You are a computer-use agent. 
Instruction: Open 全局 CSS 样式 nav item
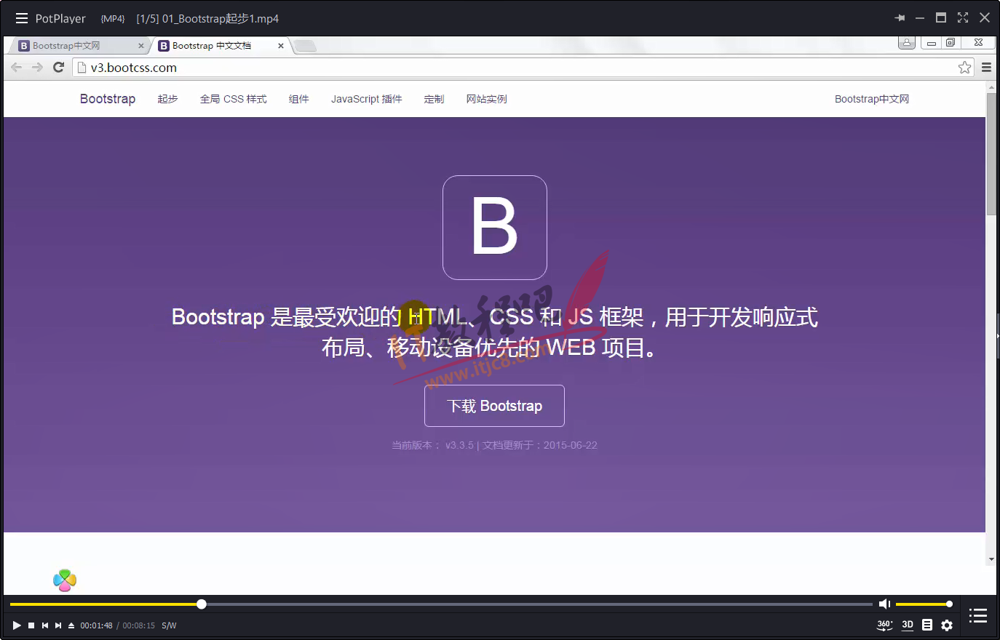tap(233, 99)
